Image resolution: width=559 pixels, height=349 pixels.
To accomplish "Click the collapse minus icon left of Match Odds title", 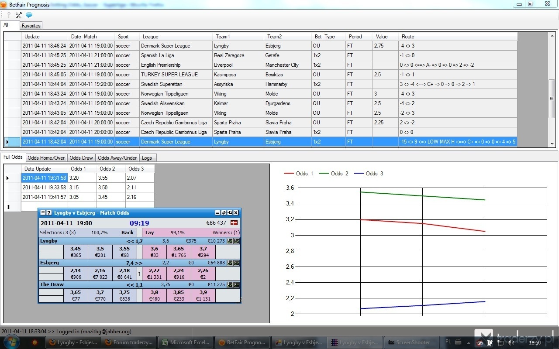I will [x=43, y=213].
